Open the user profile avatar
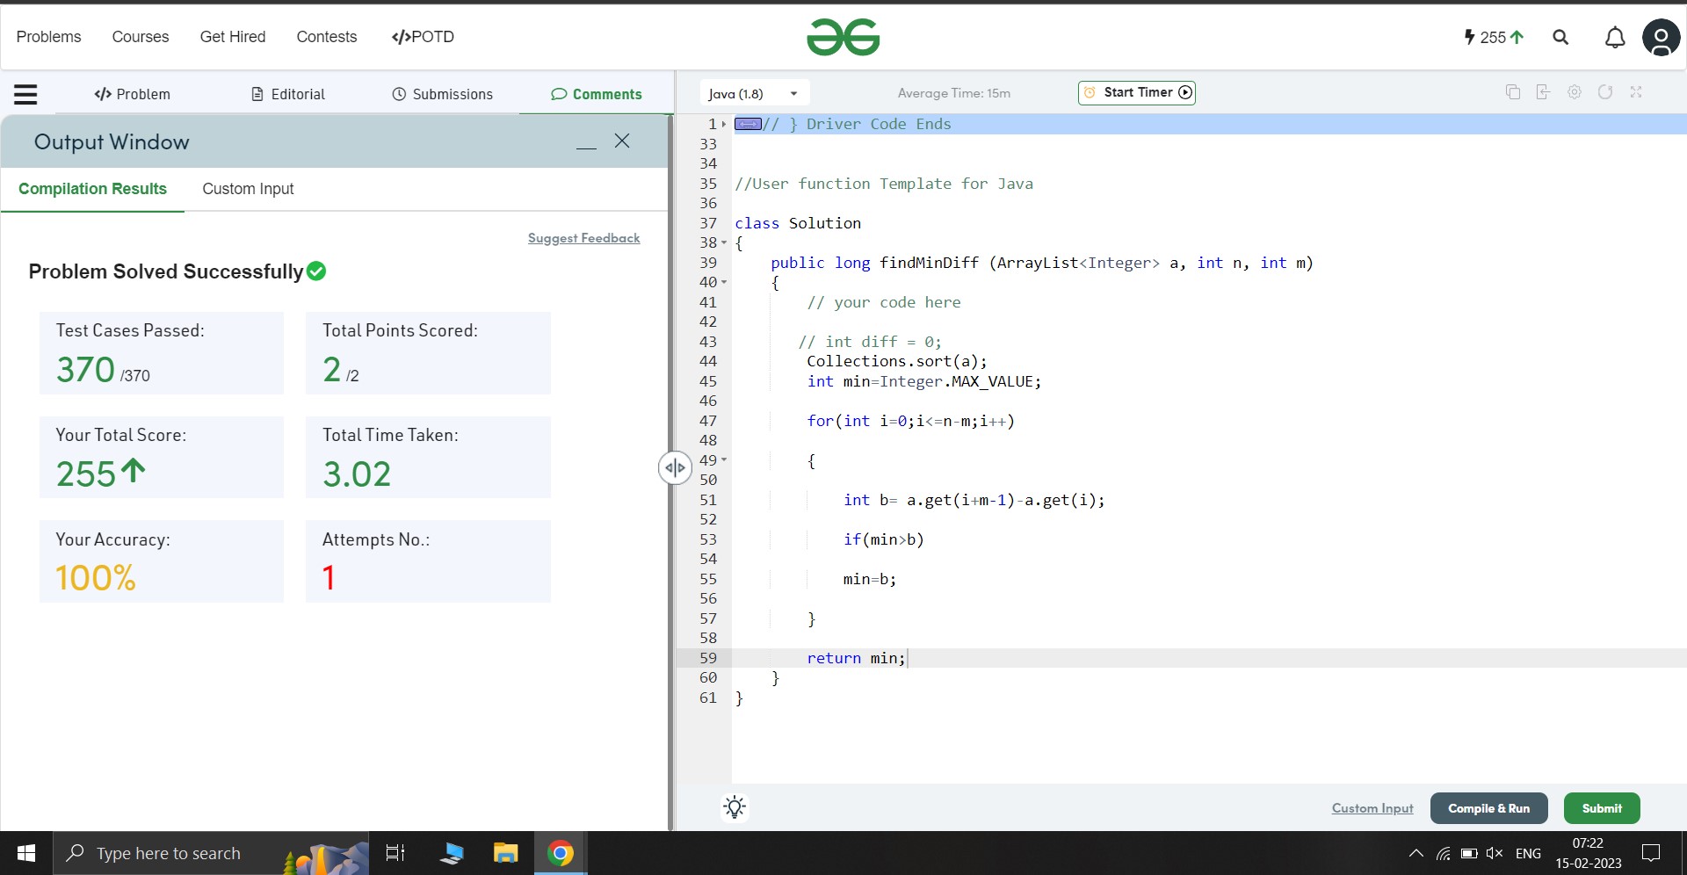The width and height of the screenshot is (1687, 875). 1661,38
